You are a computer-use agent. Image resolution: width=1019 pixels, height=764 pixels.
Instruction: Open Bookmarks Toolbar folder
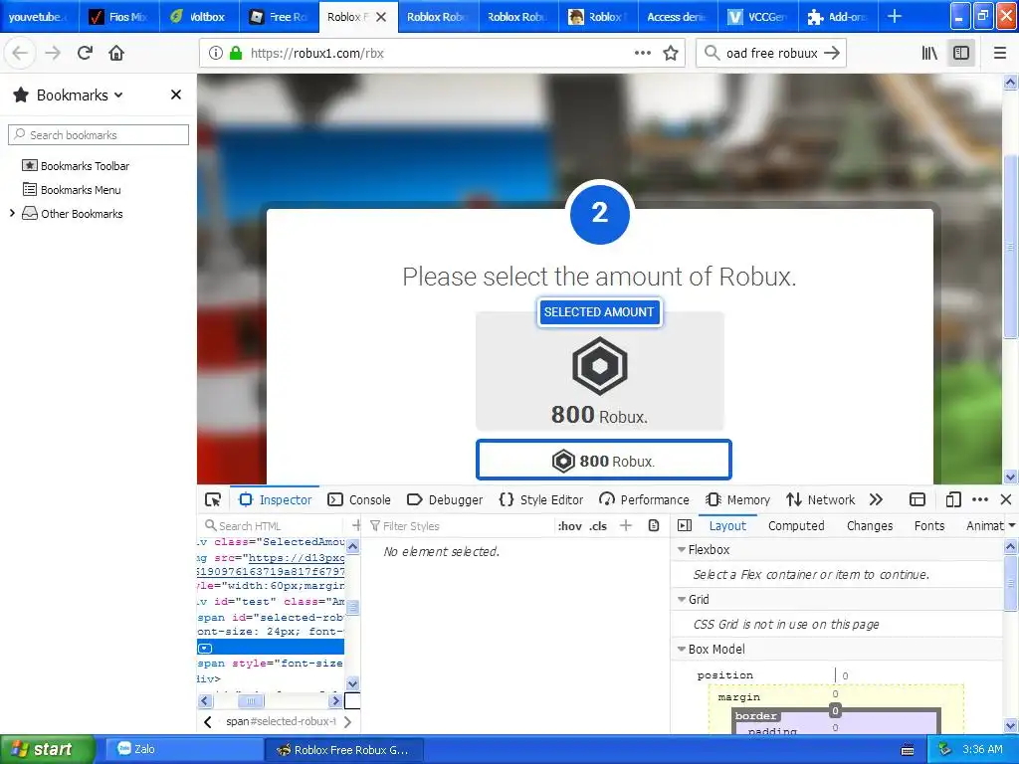76,166
